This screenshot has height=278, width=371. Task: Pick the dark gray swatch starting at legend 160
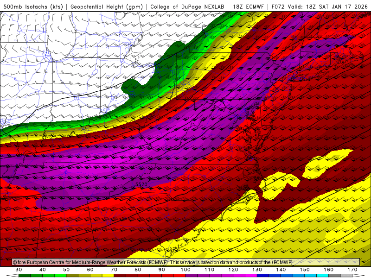click(x=334, y=276)
